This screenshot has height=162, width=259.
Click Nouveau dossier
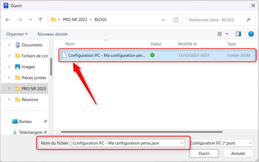pos(53,34)
